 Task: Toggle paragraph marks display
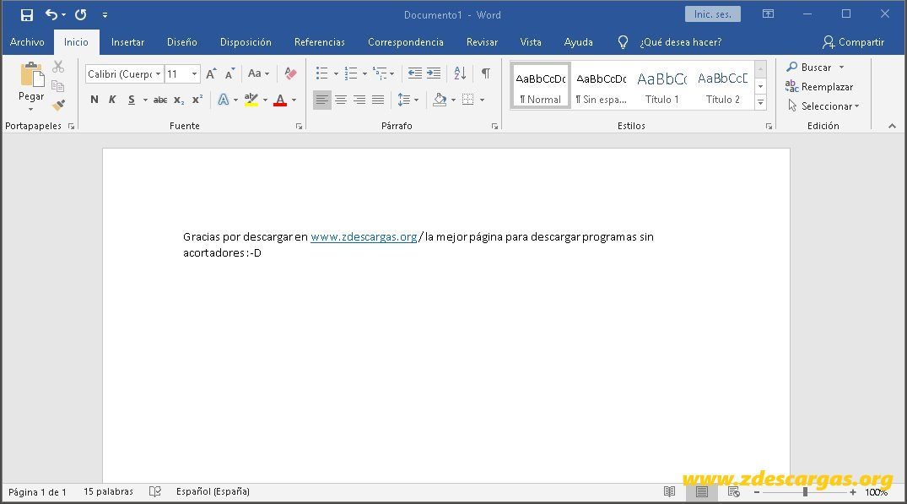click(x=486, y=73)
